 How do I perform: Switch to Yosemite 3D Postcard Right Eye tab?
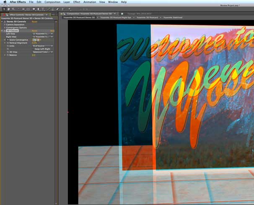(116, 18)
